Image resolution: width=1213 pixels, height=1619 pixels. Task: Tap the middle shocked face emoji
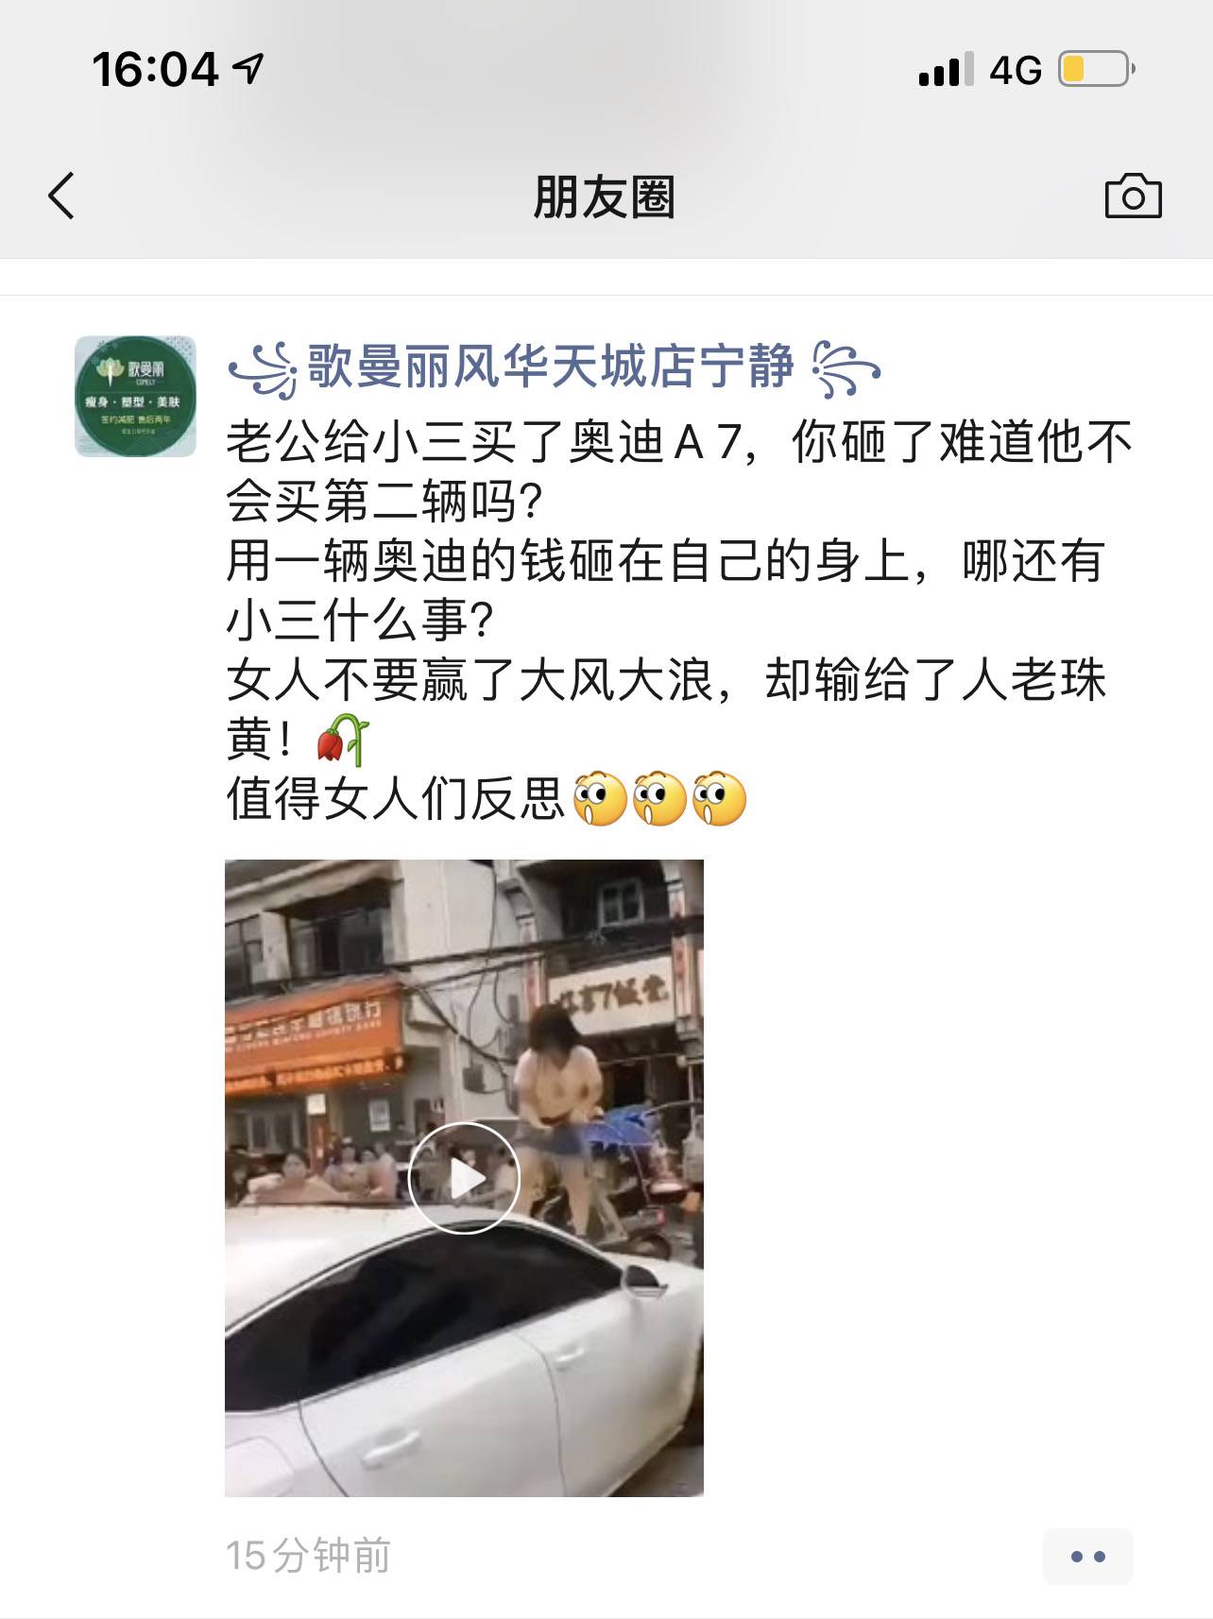click(x=659, y=798)
